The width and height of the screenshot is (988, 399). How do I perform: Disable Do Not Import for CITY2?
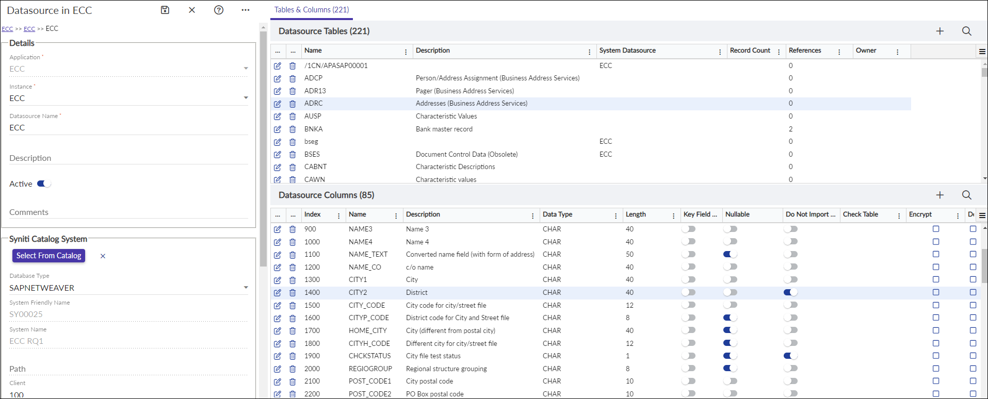point(790,292)
